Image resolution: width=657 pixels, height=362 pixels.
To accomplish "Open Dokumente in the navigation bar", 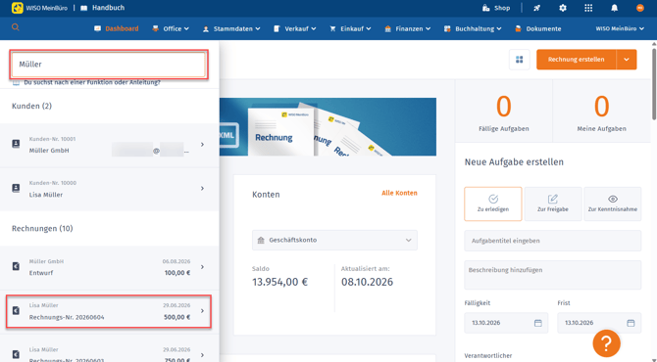I will [x=538, y=28].
